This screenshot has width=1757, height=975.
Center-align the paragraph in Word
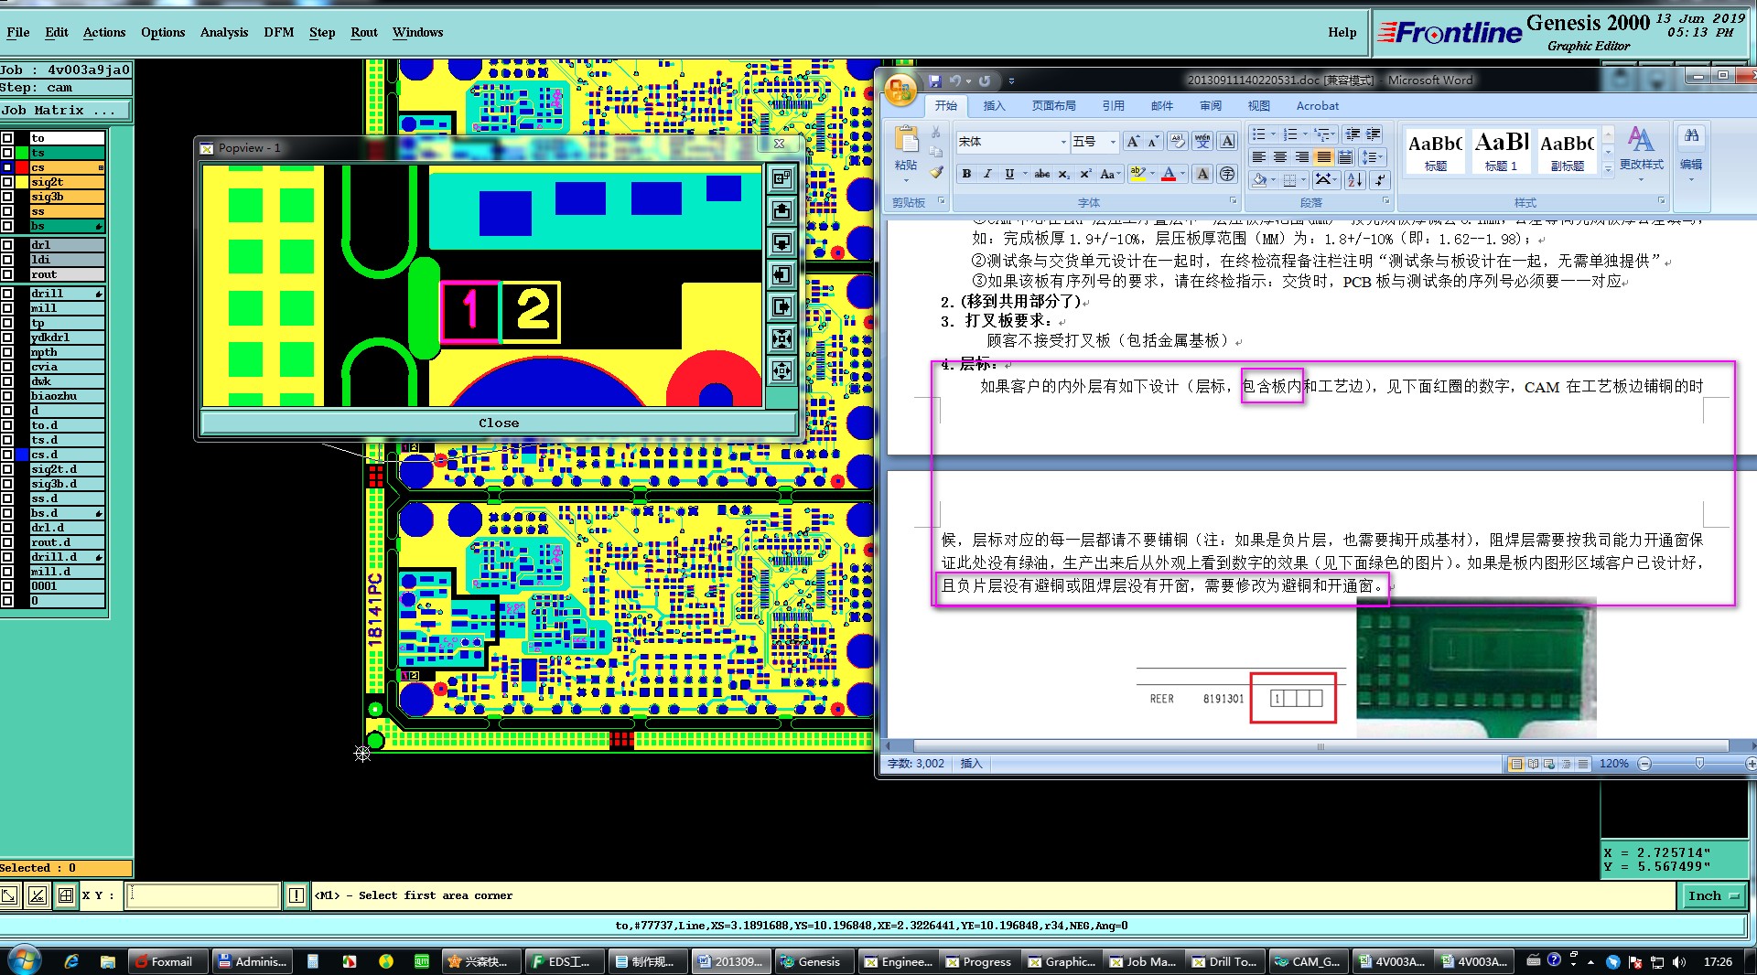(1280, 157)
